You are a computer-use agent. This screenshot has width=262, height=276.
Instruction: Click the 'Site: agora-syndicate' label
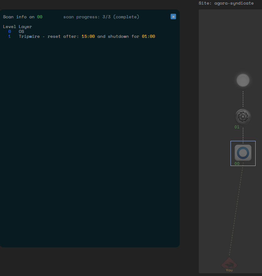(226, 3)
